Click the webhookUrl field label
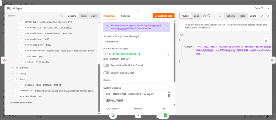 [26, 91]
